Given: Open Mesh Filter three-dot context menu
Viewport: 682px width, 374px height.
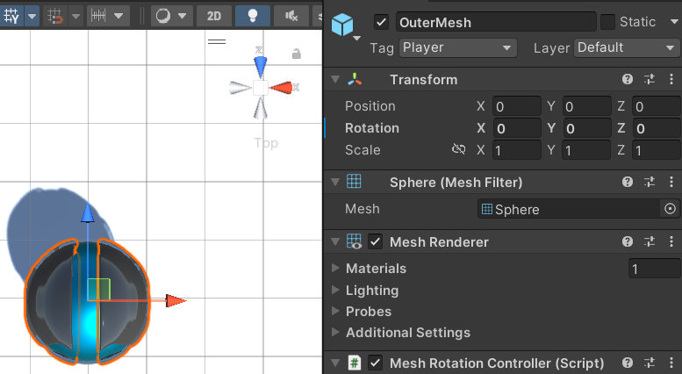Looking at the screenshot, I should pyautogui.click(x=671, y=182).
